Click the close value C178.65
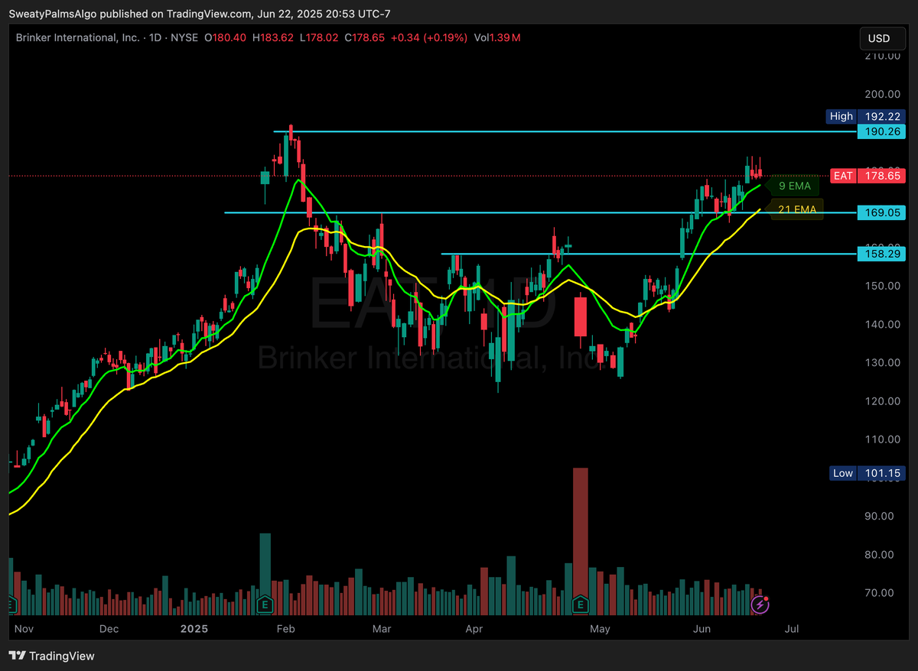Screen dimensions: 918x671 point(363,37)
